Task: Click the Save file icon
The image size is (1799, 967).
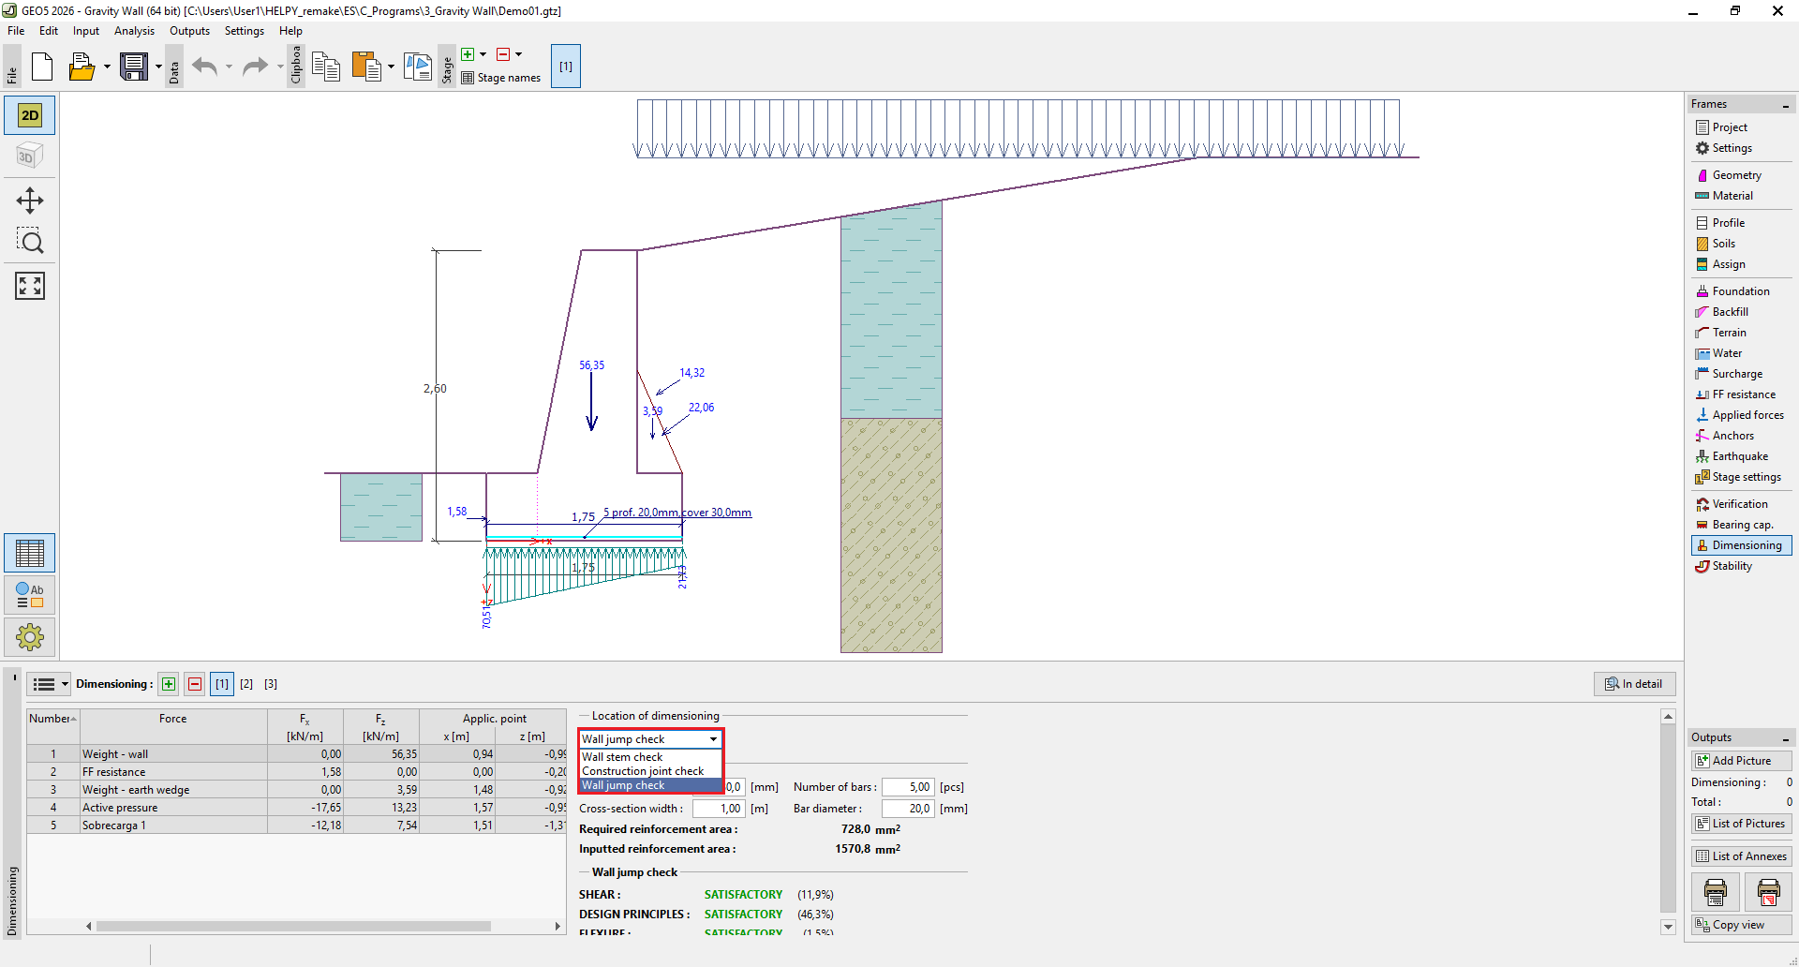Action: click(x=134, y=67)
